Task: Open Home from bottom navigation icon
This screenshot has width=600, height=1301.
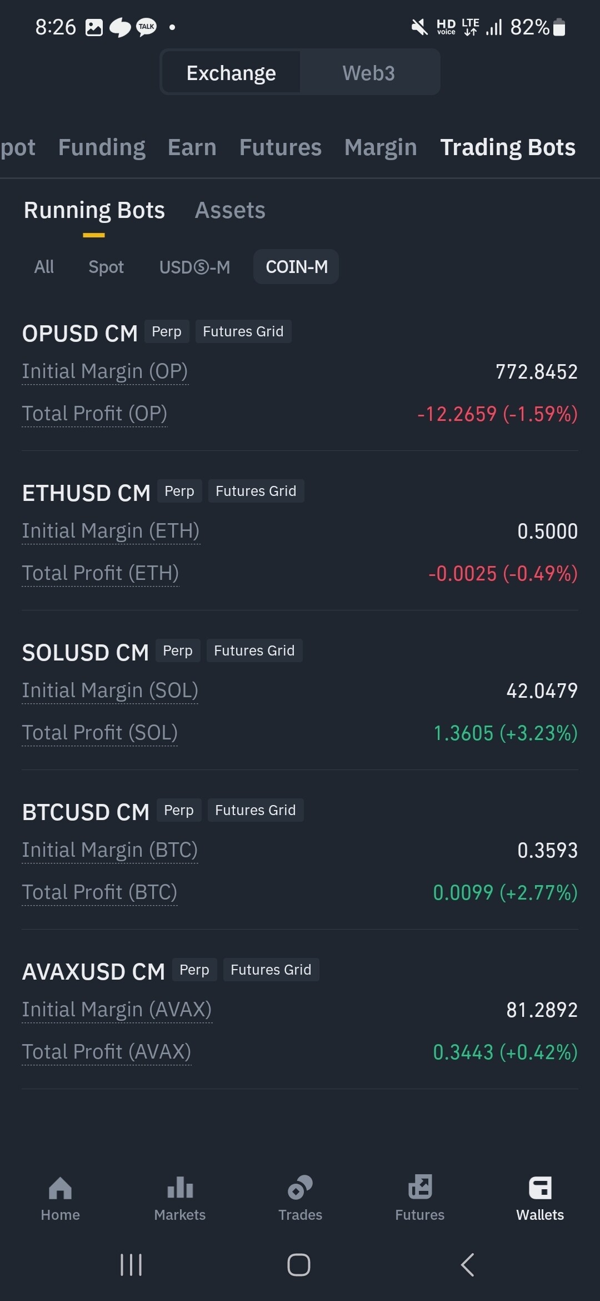Action: coord(60,1188)
